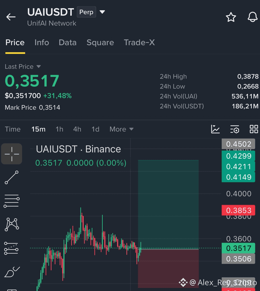This screenshot has width=260, height=291.
Task: Select the Time chart interval
Action: click(13, 129)
